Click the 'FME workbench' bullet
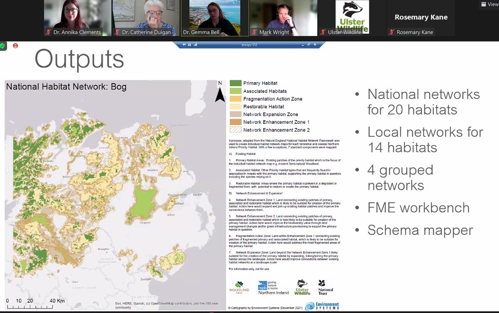 [418, 207]
